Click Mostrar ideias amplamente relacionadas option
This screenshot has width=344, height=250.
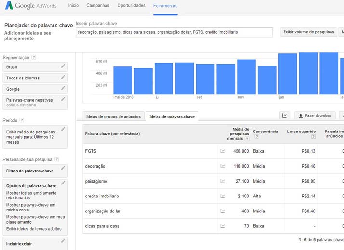[x=31, y=195]
